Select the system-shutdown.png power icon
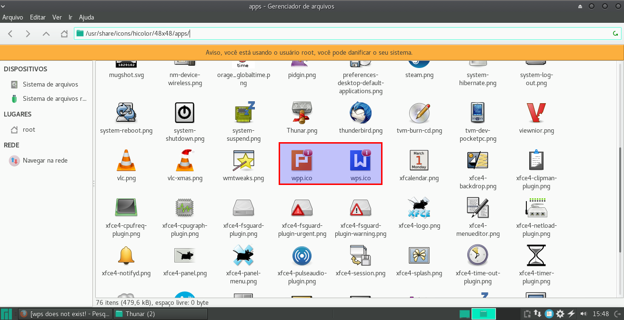 click(185, 113)
